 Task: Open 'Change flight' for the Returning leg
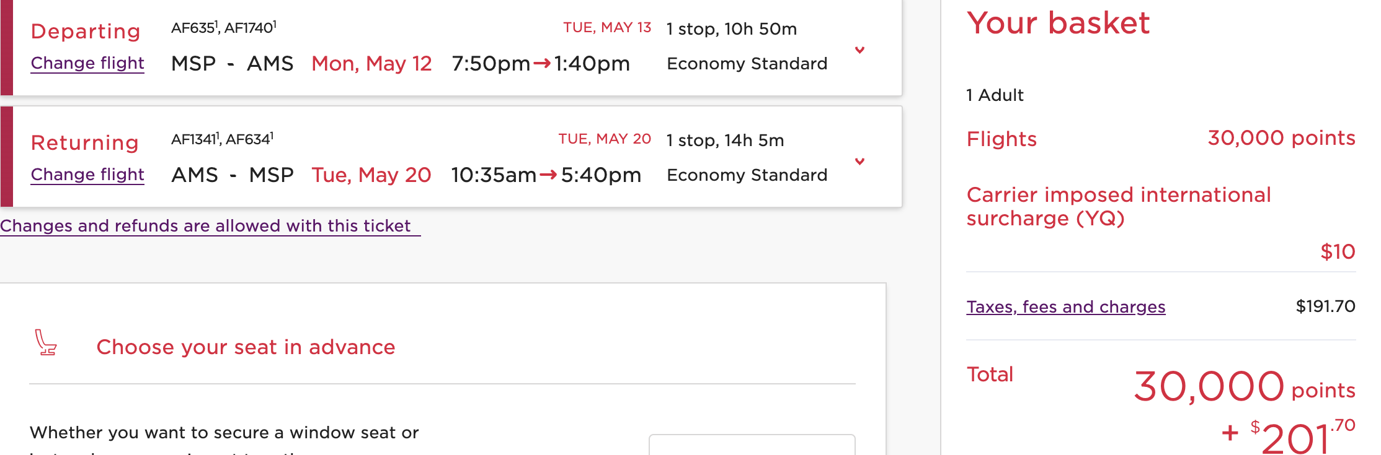coord(87,175)
